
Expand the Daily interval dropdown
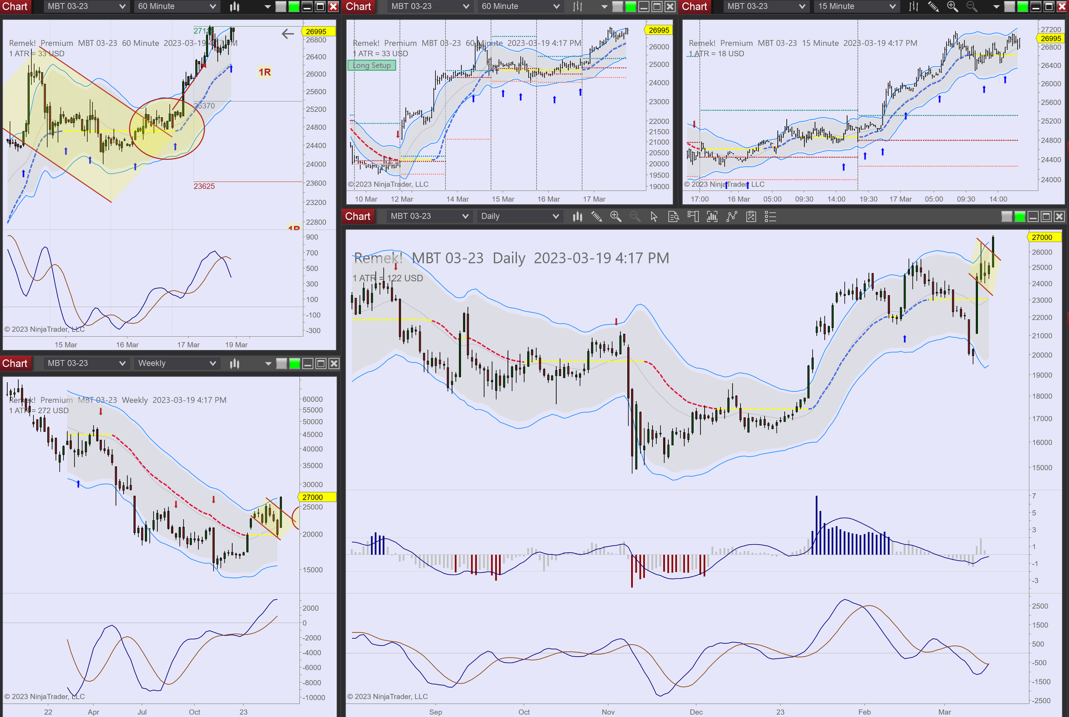tap(519, 216)
